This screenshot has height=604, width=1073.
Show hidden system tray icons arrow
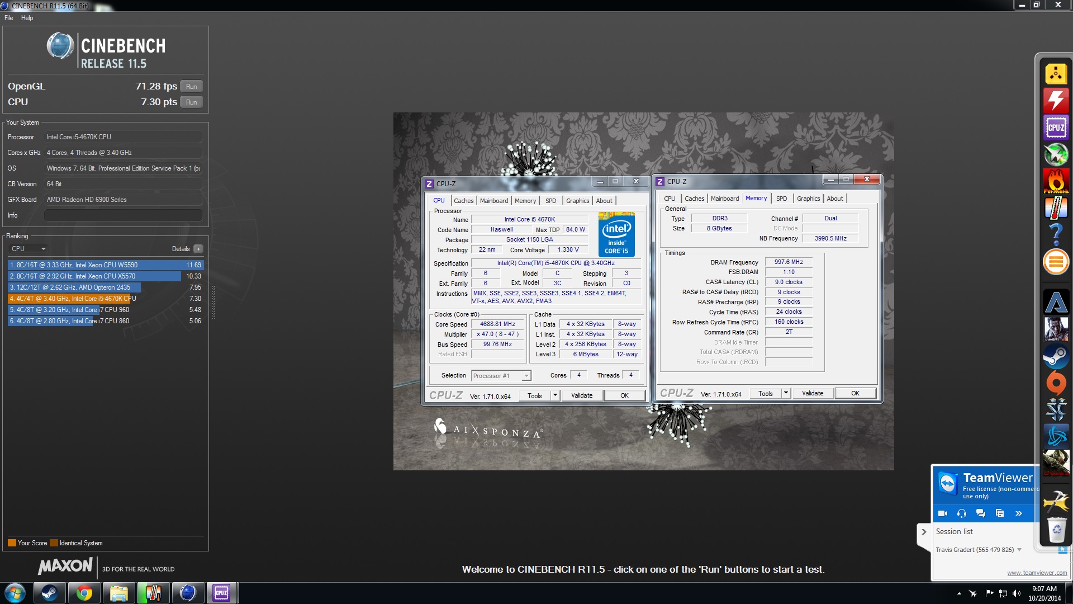(959, 593)
